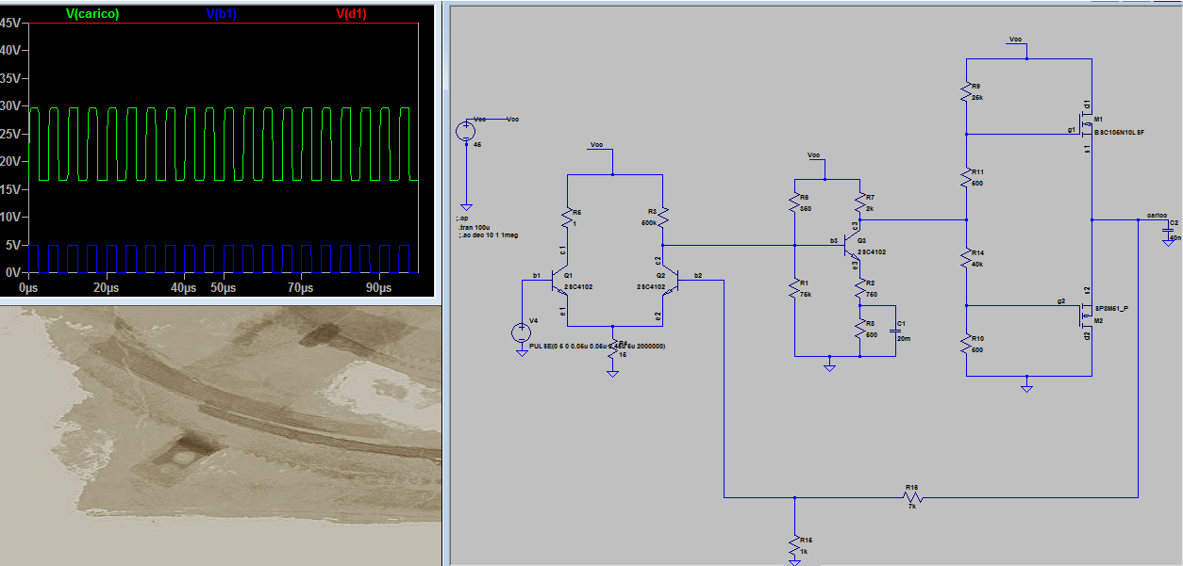The image size is (1183, 566).
Task: Click resistor R9 (25k) symbol
Action: pyautogui.click(x=966, y=92)
